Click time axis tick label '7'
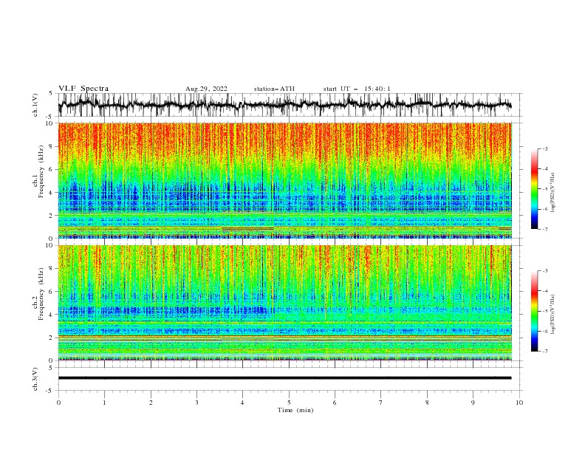This screenshot has height=452, width=585. coord(381,403)
